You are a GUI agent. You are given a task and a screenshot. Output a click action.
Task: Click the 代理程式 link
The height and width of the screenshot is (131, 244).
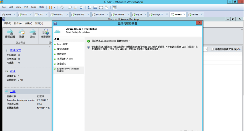tap(15, 50)
